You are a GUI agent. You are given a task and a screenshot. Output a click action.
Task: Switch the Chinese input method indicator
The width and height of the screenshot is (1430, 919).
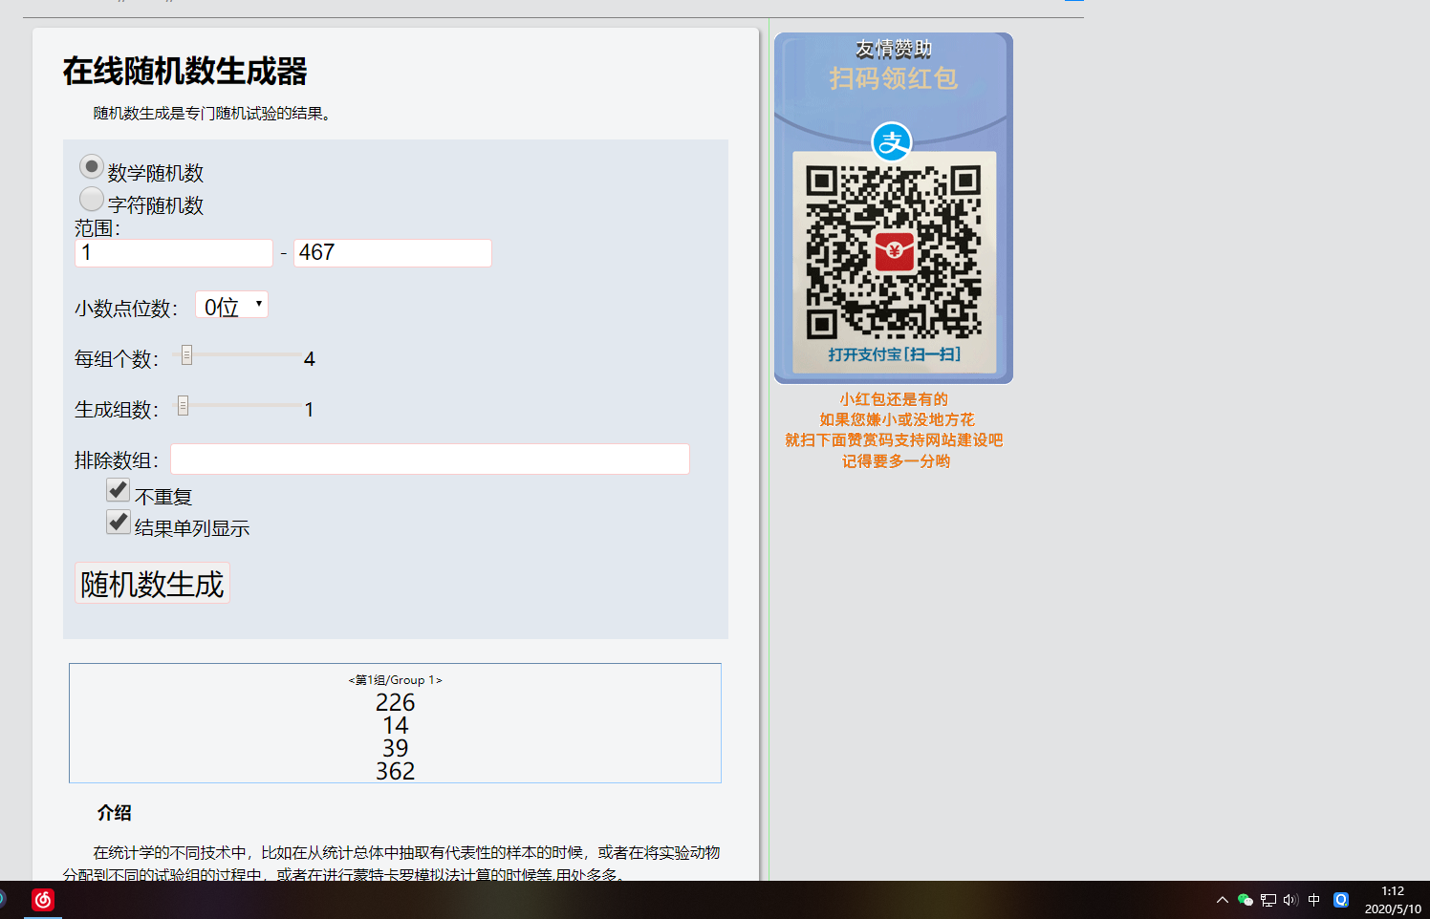point(1314,900)
